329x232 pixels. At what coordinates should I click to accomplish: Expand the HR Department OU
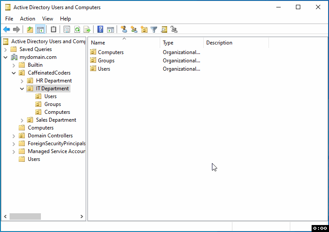(22, 81)
